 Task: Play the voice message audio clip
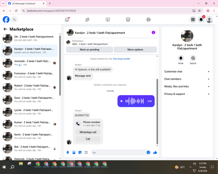point(122,101)
